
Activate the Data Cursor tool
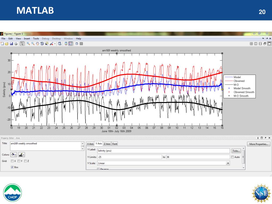click(x=46, y=44)
